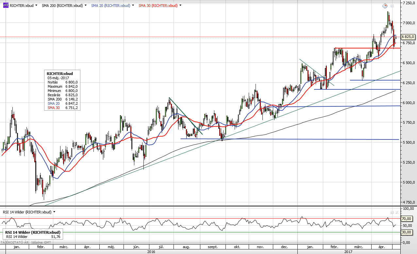The height and width of the screenshot is (254, 417).
Task: Click the 'SMA 200 6 149,2' tooltip row
Action: click(x=62, y=99)
